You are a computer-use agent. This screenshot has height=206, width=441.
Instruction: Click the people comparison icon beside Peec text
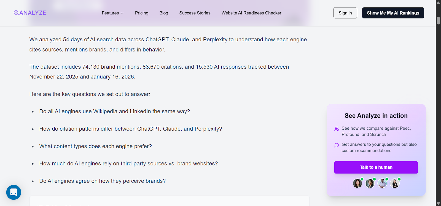click(337, 129)
